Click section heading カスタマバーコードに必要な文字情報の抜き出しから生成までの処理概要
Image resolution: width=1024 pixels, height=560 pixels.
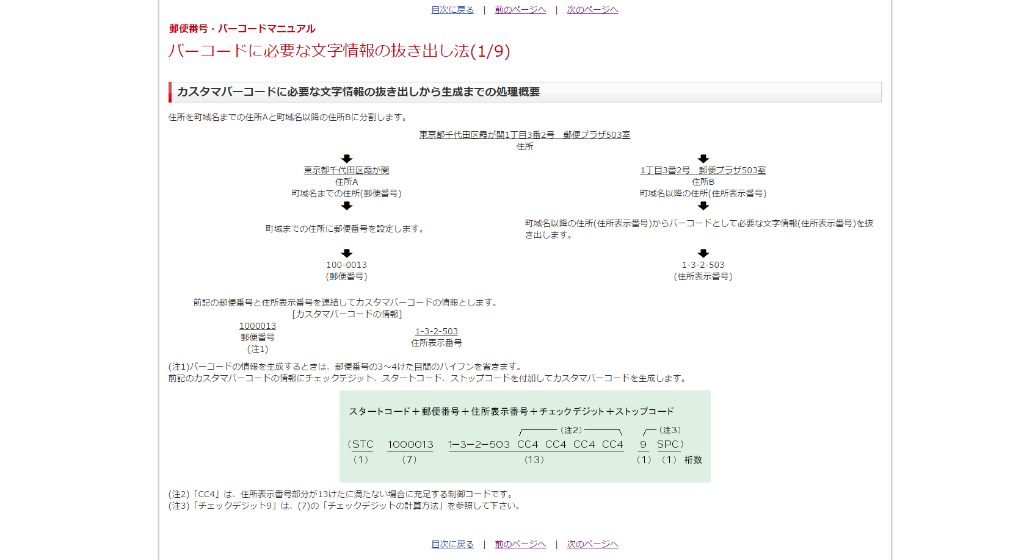358,92
